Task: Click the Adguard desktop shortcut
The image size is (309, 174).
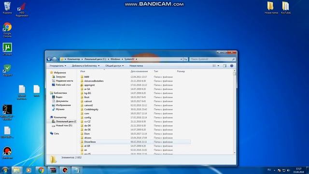Action: [x=7, y=70]
